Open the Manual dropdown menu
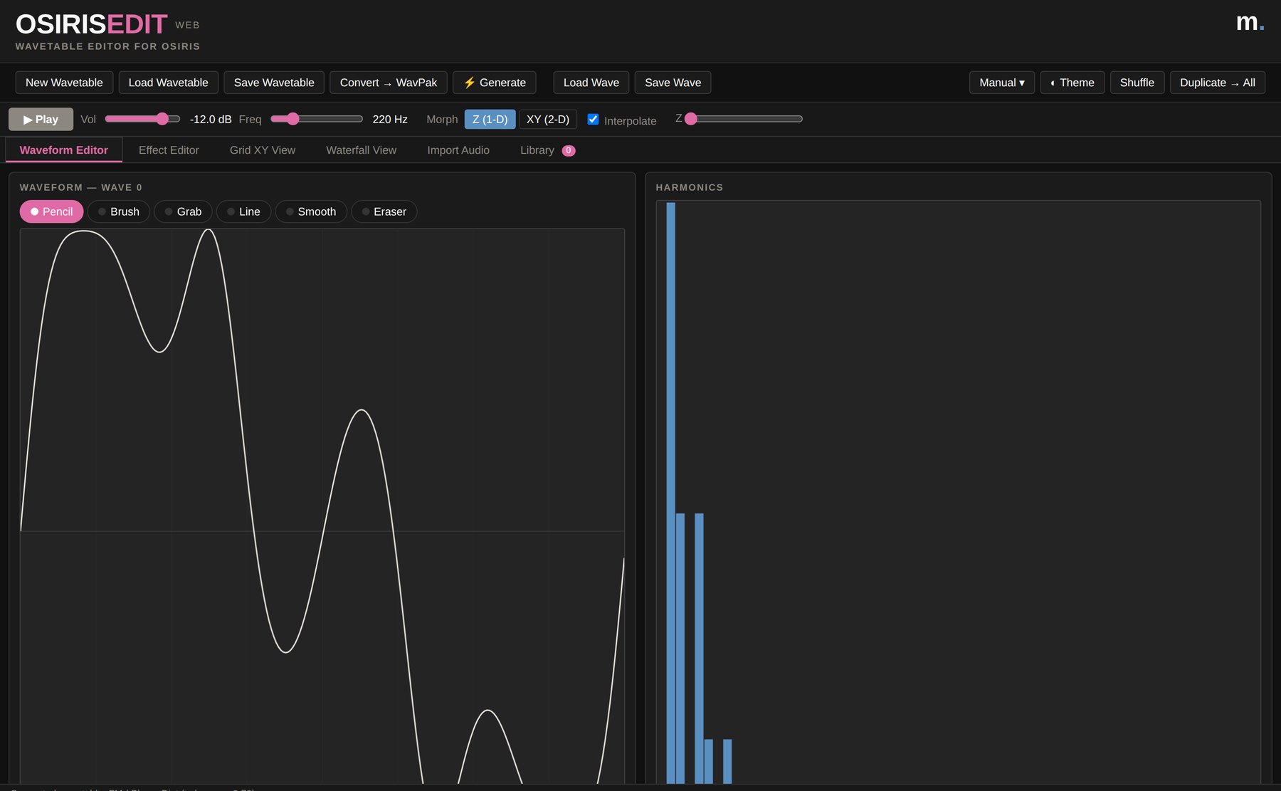Image resolution: width=1281 pixels, height=791 pixels. (1002, 83)
